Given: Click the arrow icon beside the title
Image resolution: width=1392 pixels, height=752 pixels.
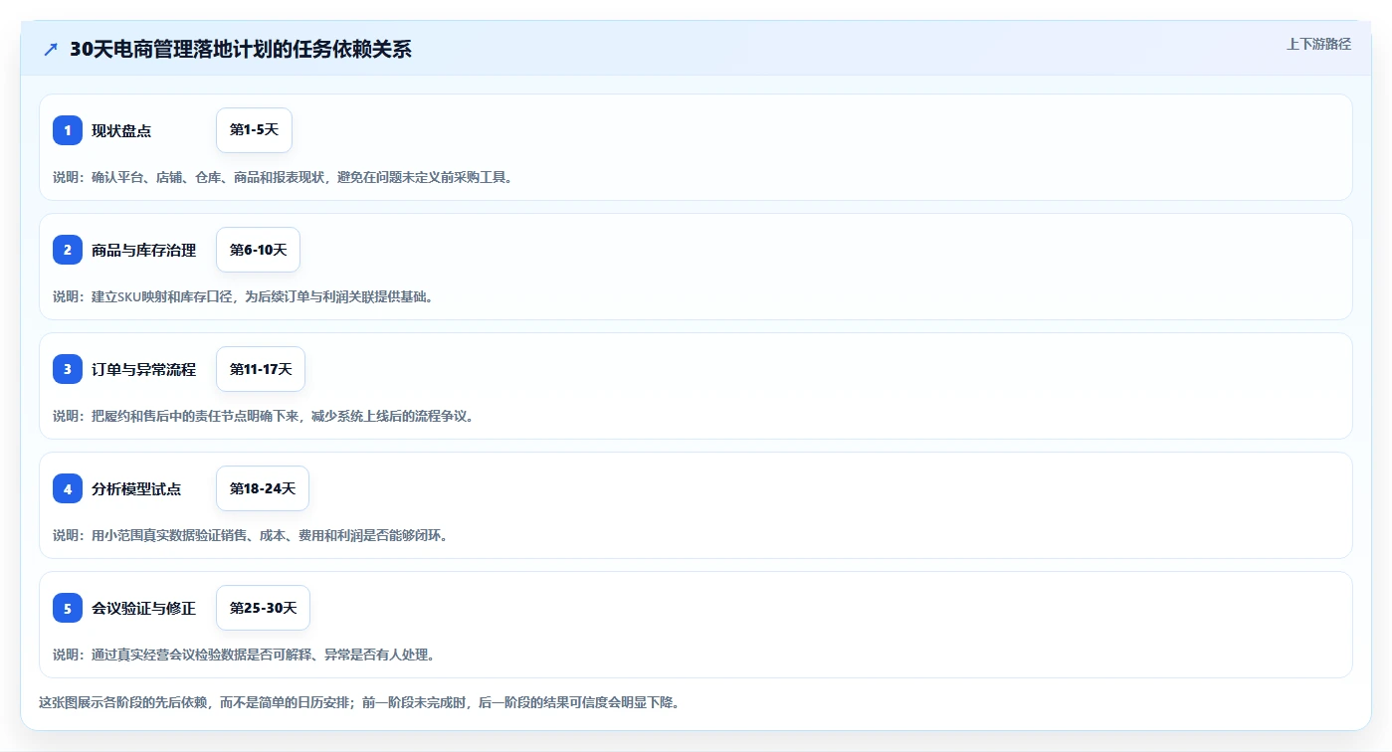Looking at the screenshot, I should coord(51,50).
